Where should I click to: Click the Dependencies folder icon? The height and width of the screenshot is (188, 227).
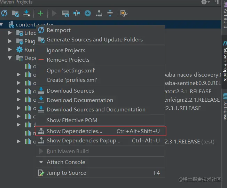tap(19, 58)
